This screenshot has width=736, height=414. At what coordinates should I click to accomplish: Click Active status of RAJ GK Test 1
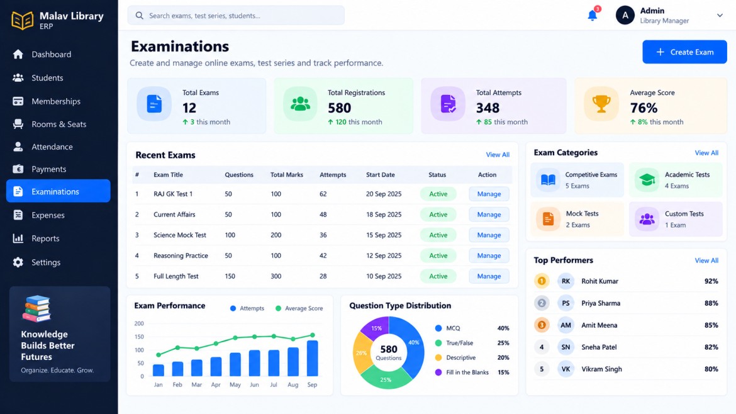click(438, 194)
